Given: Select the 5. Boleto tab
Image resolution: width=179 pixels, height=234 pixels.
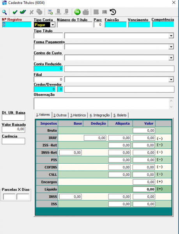Looking at the screenshot, I should (120, 115).
